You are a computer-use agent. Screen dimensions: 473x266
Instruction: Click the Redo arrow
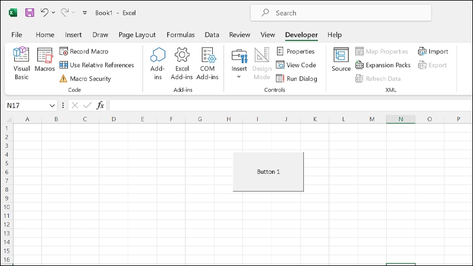coord(64,12)
